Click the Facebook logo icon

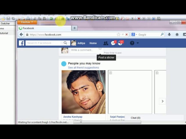tap(22, 43)
